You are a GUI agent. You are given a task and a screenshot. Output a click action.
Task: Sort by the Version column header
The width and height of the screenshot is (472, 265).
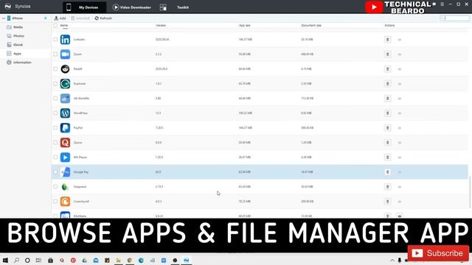coord(161,26)
